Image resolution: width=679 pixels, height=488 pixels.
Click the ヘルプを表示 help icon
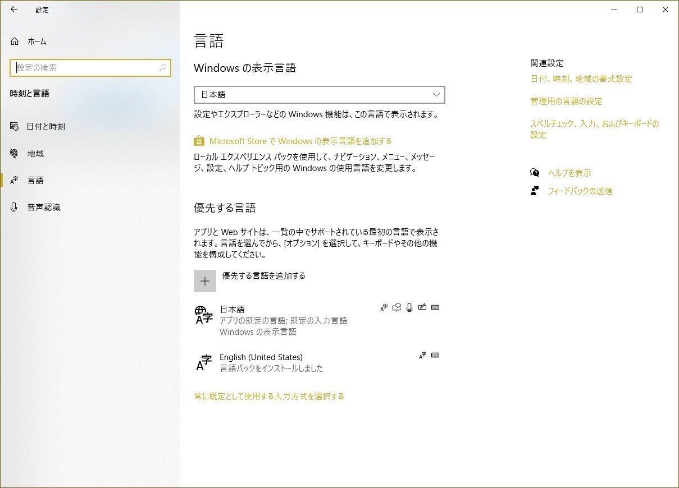pyautogui.click(x=534, y=172)
